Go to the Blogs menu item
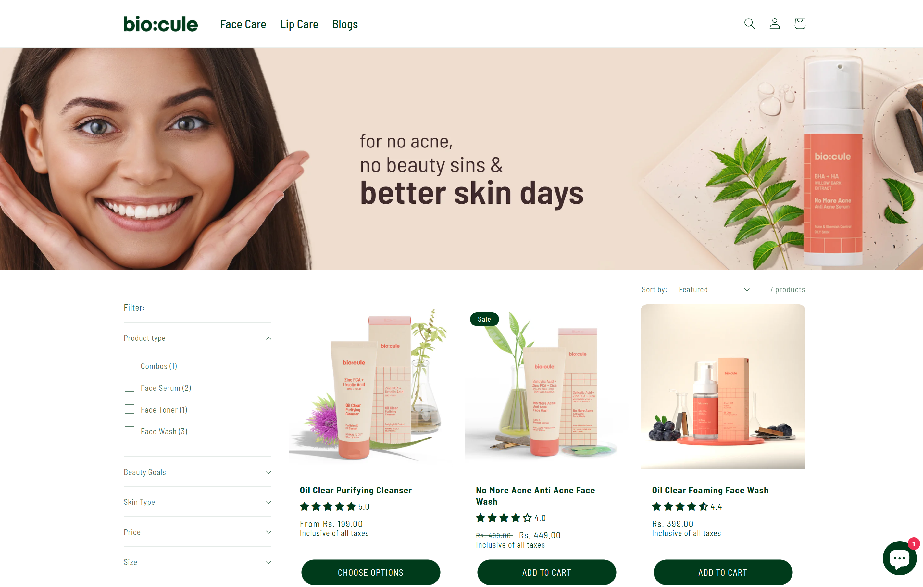This screenshot has height=587, width=923. coord(344,24)
